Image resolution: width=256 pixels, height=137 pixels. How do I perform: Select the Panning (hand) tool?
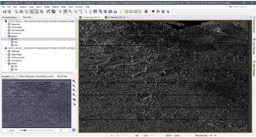66,11
